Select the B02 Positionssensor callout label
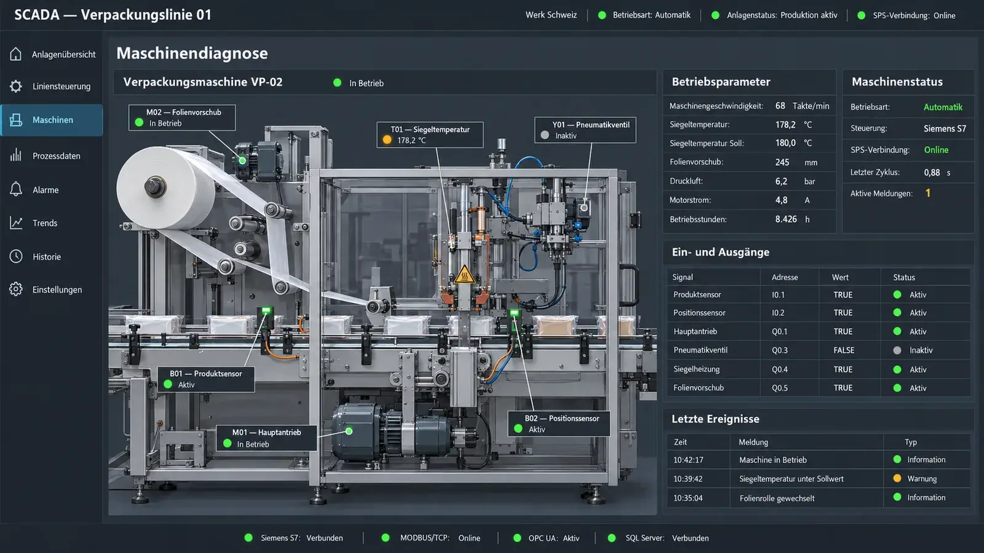984x553 pixels. (x=559, y=423)
